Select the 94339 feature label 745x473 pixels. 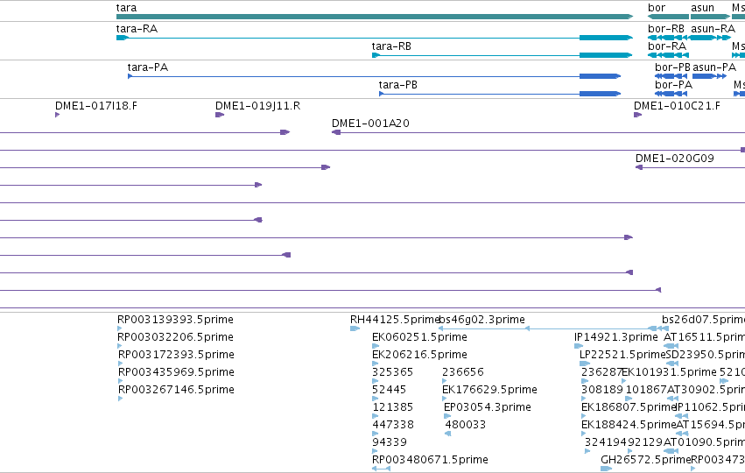390,442
